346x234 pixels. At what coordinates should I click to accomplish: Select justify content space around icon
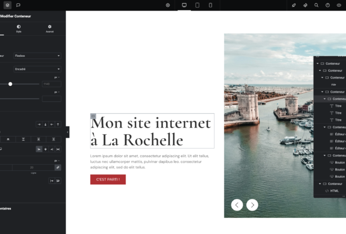pos(39,139)
